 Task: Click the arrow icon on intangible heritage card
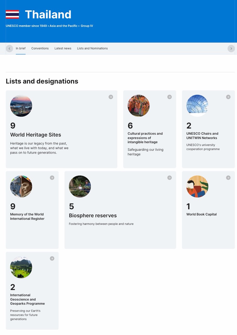(169, 97)
